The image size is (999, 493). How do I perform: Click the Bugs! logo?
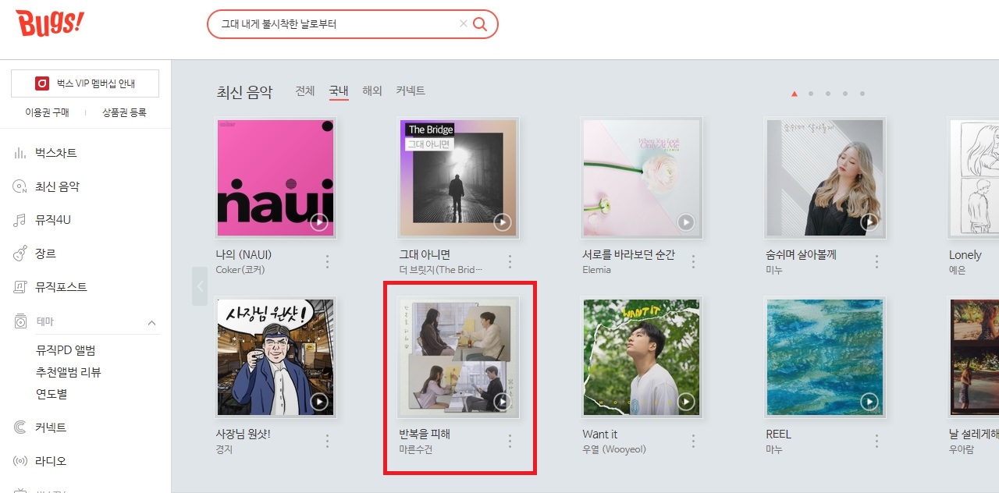click(49, 24)
